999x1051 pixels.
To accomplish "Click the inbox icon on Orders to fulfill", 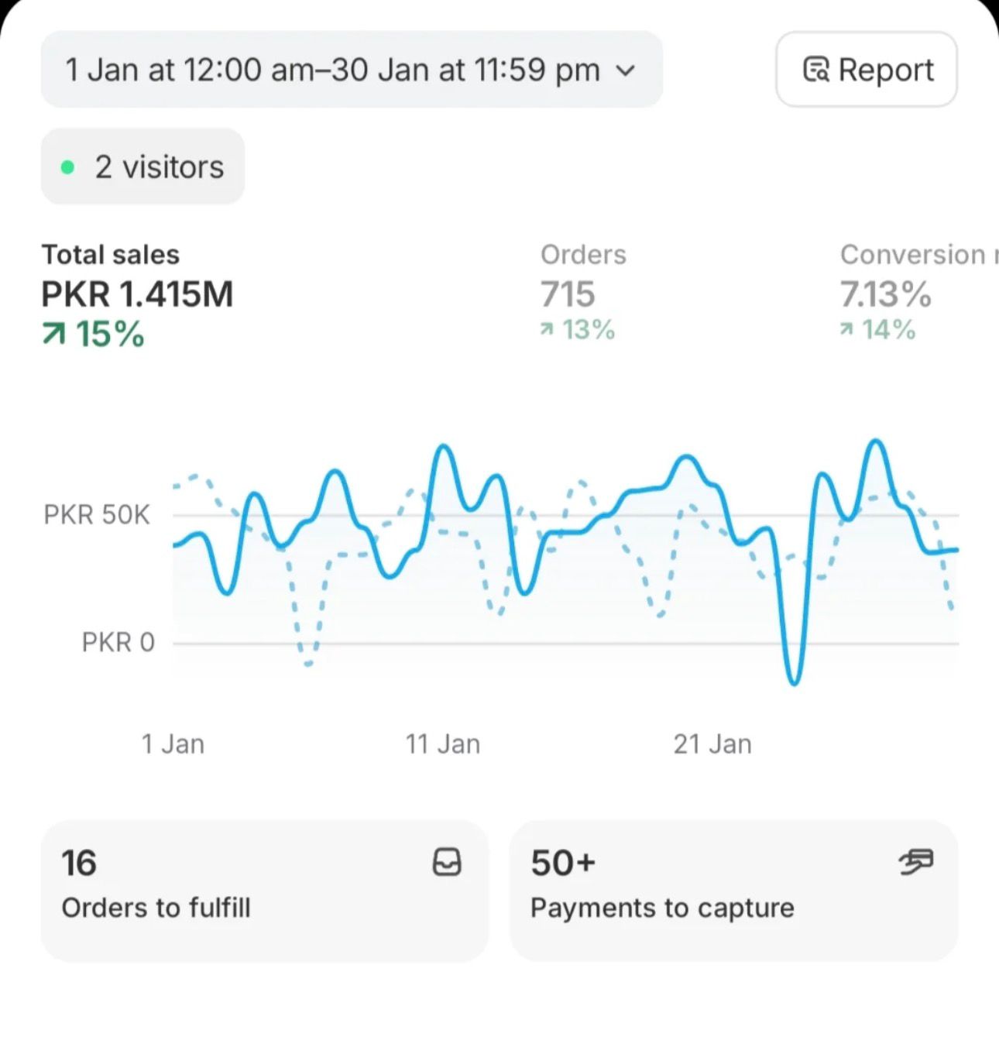I will coord(447,862).
